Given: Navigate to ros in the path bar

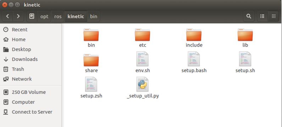Looking at the screenshot, I should (58, 17).
